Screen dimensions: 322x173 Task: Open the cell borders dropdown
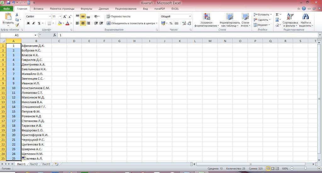pyautogui.click(x=53, y=23)
